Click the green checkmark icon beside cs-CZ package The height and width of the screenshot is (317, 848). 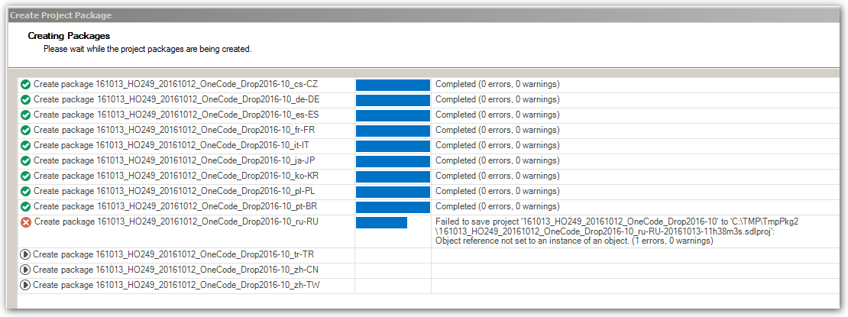pyautogui.click(x=25, y=84)
